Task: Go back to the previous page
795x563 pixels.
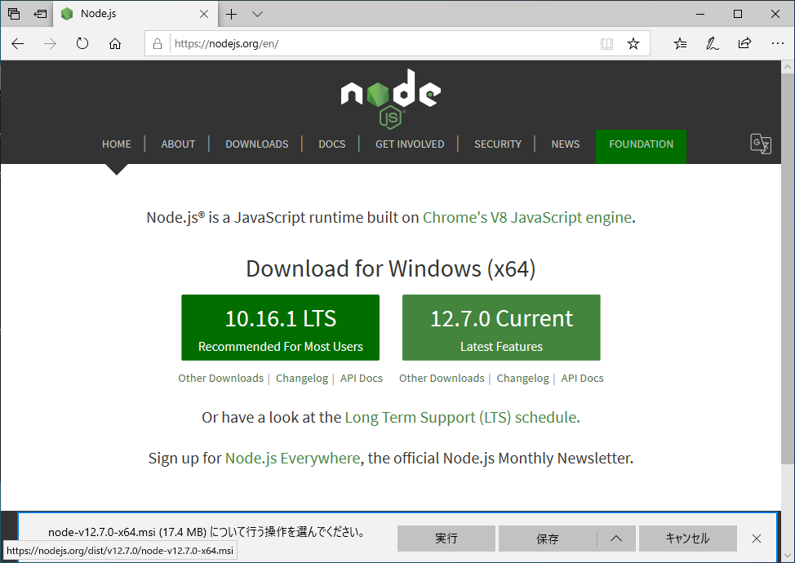Action: coord(18,43)
